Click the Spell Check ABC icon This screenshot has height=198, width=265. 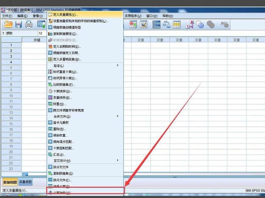pyautogui.click(x=224, y=24)
